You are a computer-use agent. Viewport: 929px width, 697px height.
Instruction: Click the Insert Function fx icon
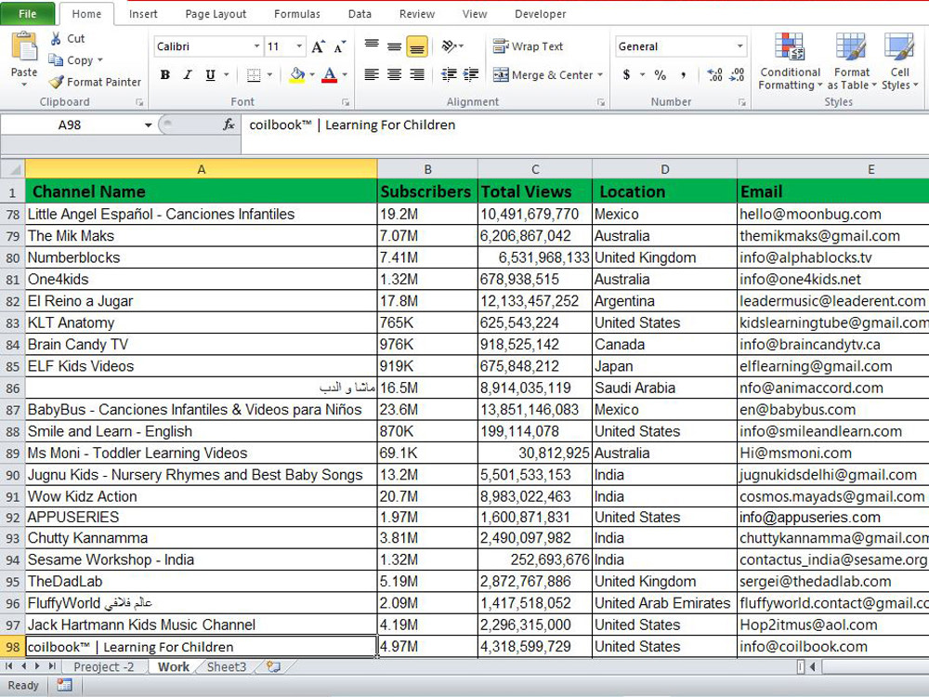click(229, 125)
